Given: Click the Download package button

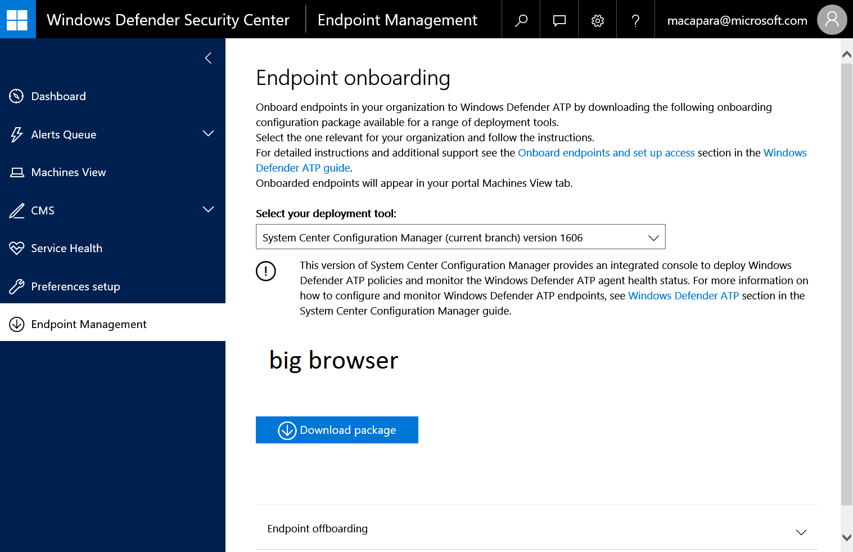Looking at the screenshot, I should point(337,430).
